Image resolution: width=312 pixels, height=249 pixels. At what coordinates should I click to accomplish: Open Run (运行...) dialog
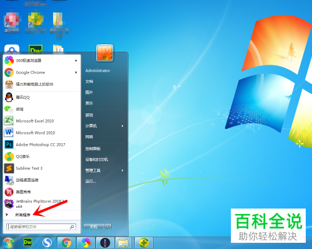[x=90, y=181]
